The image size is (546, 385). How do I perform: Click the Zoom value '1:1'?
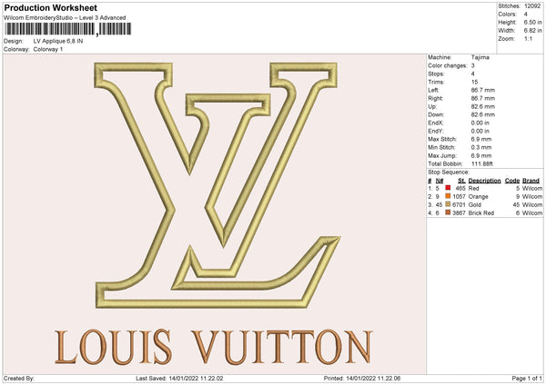pyautogui.click(x=528, y=38)
